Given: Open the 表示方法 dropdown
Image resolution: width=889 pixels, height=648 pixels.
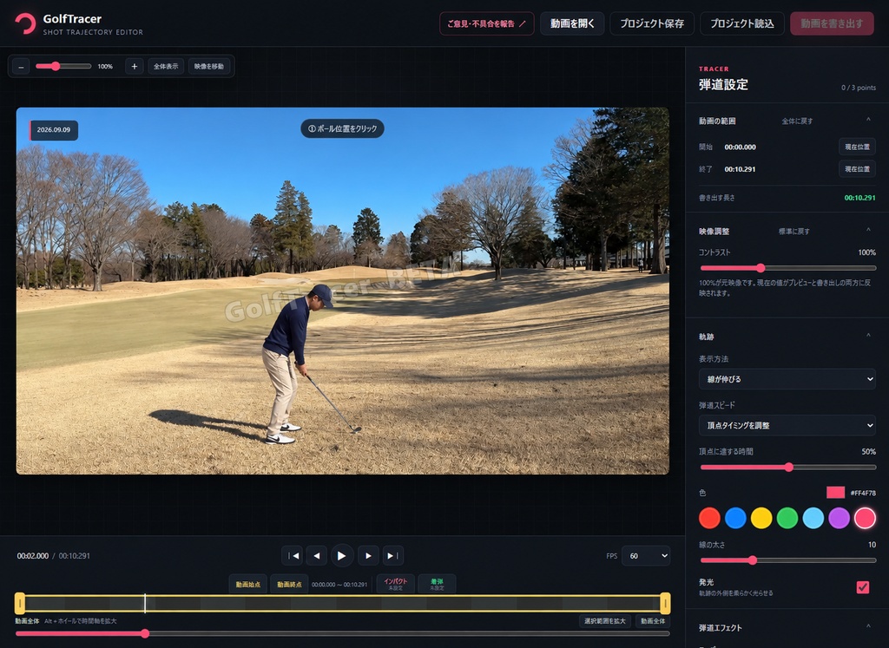Looking at the screenshot, I should click(787, 379).
